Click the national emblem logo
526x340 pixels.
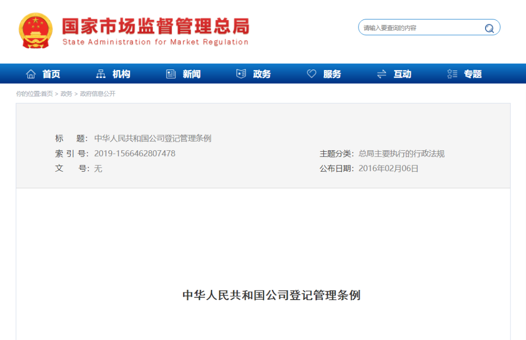click(x=36, y=31)
